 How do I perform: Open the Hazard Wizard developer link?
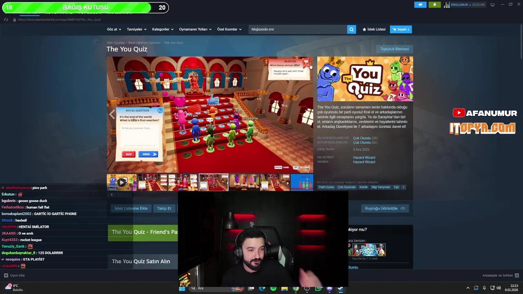click(364, 158)
